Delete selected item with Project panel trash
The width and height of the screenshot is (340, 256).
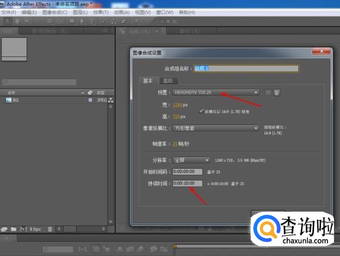point(50,229)
